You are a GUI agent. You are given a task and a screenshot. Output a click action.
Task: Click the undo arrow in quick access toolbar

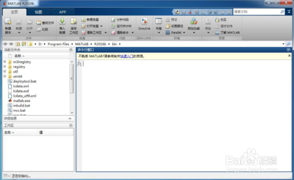tap(210, 12)
